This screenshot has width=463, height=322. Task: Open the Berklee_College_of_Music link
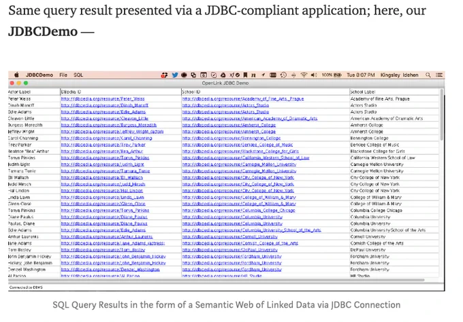coord(238,145)
